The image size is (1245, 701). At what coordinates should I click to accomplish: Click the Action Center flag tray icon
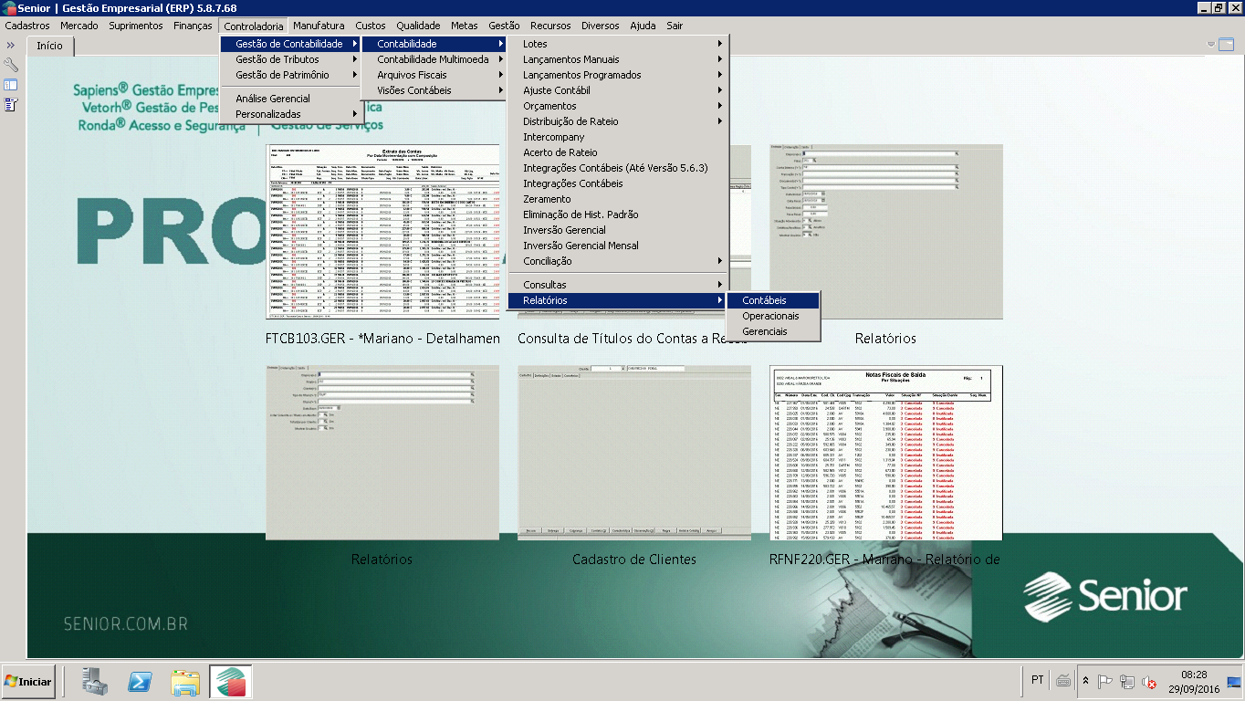point(1104,681)
